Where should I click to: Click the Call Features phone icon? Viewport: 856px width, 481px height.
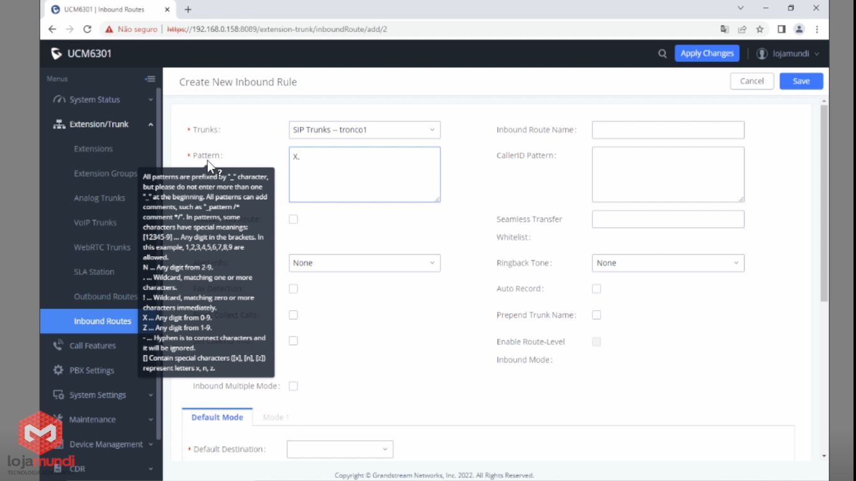click(58, 345)
